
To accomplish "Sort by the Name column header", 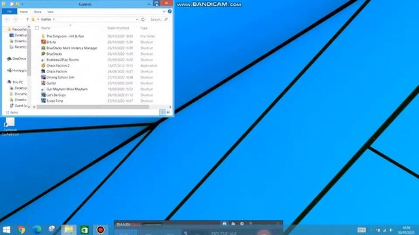I will [x=46, y=28].
